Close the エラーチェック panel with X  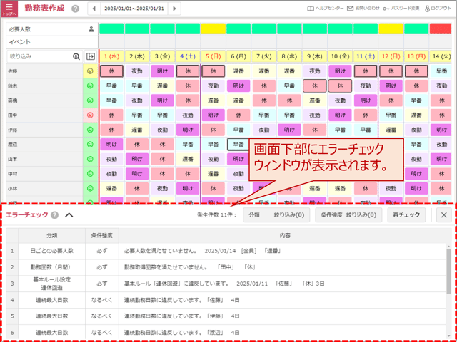click(x=444, y=215)
